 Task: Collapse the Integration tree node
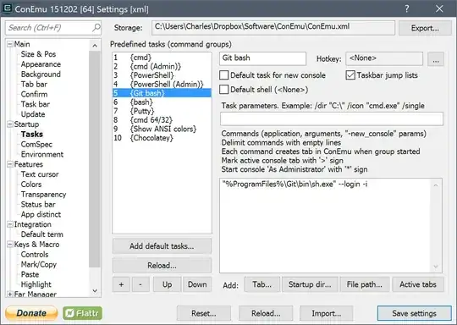pos(10,224)
